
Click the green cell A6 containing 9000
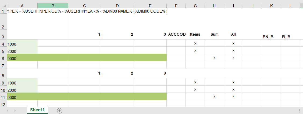point(22,57)
